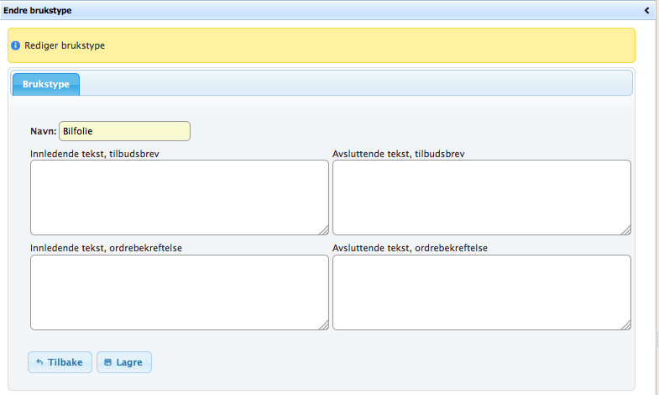This screenshot has height=395, width=659.
Task: Click the Navn label
Action: tap(43, 131)
